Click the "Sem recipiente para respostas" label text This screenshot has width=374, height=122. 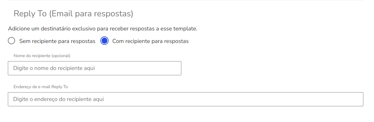pyautogui.click(x=57, y=41)
